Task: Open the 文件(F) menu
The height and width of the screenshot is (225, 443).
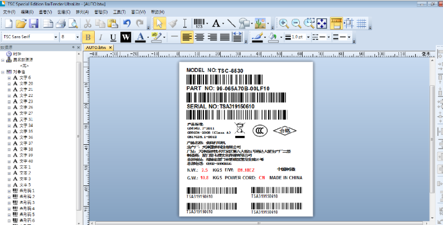Action: point(9,11)
